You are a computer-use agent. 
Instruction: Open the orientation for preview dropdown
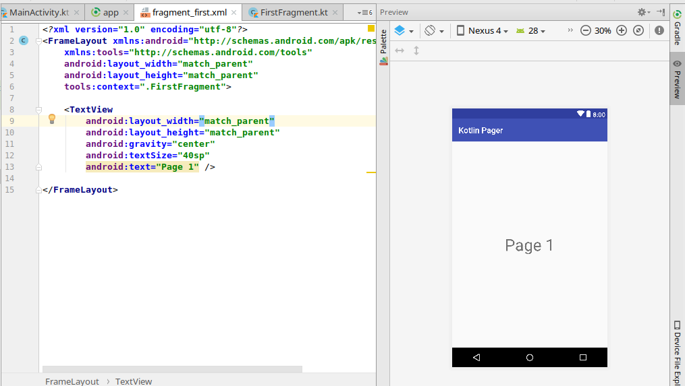pos(434,31)
